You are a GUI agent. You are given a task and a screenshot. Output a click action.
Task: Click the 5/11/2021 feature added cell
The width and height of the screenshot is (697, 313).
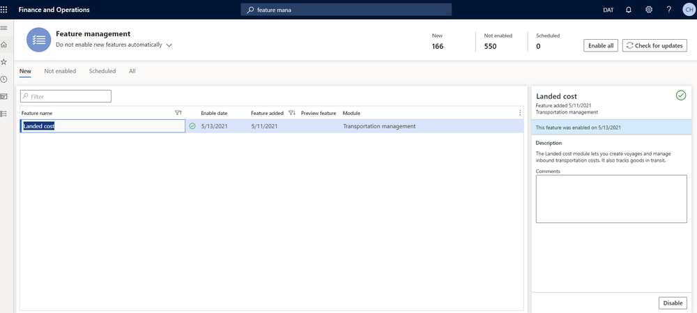[264, 126]
